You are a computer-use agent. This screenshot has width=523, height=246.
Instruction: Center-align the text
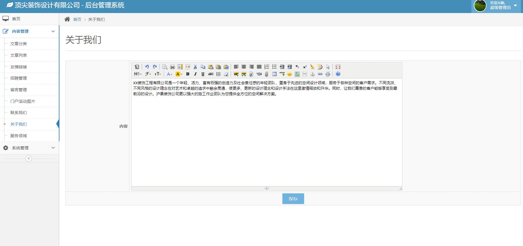click(x=244, y=67)
